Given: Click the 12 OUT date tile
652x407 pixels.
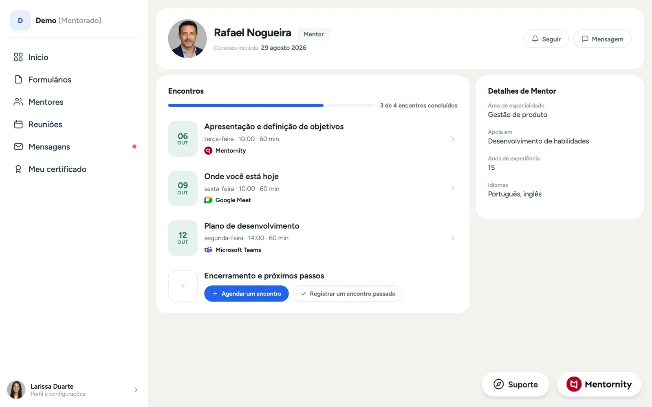Looking at the screenshot, I should coord(183,238).
